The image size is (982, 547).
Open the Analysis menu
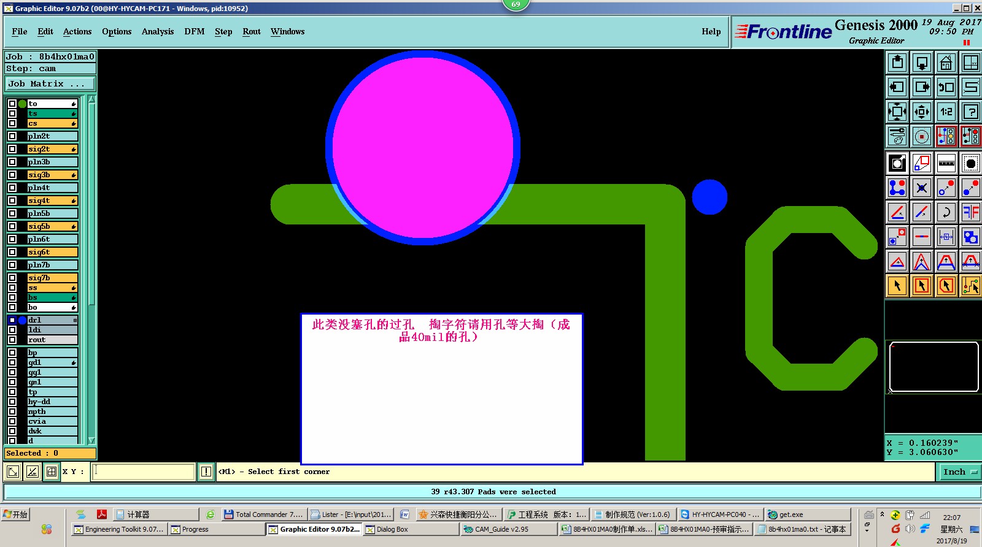[158, 32]
